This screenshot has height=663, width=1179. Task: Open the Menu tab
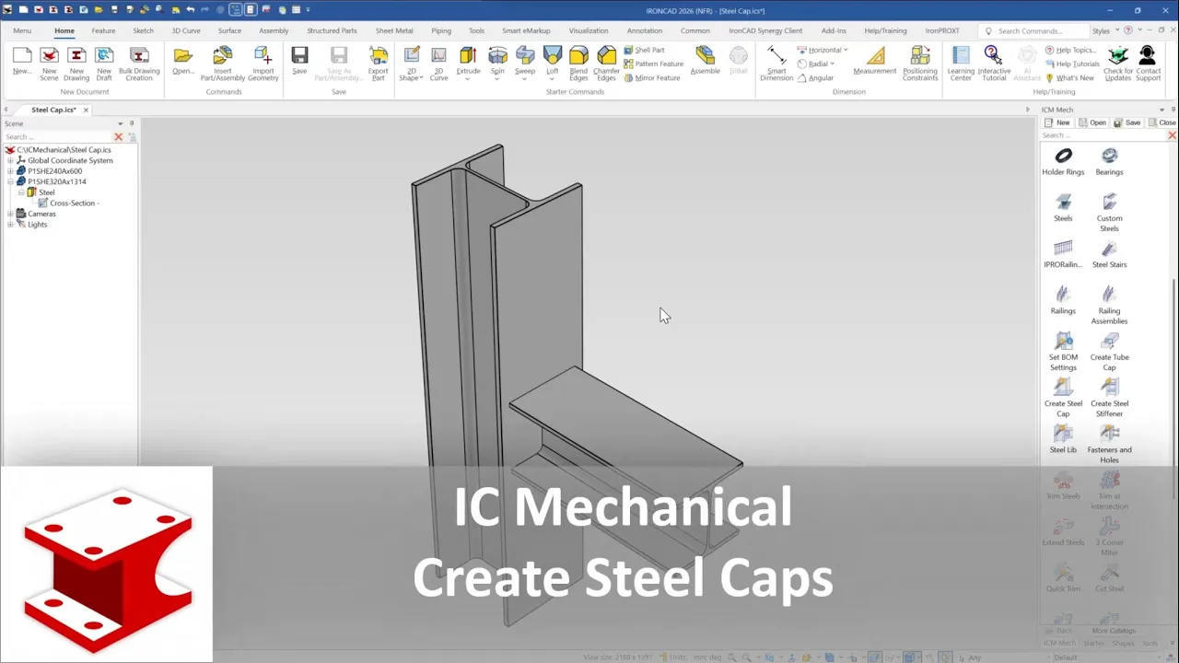click(22, 30)
